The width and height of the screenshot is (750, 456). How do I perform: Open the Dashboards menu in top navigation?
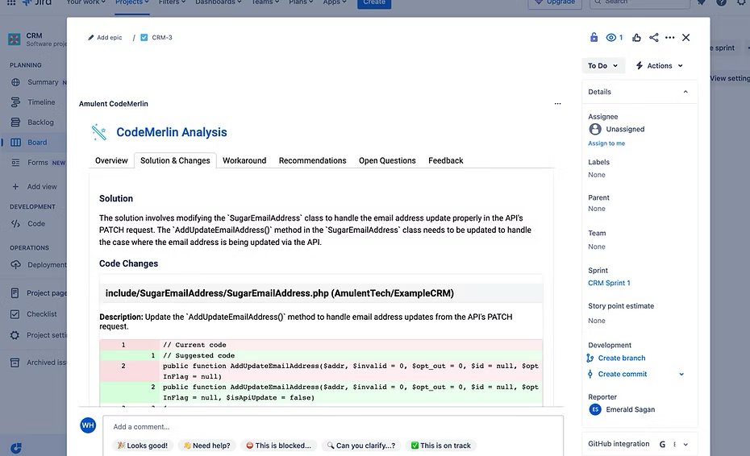coord(218,2)
